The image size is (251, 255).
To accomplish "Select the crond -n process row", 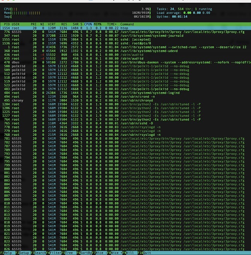I will [126, 96].
